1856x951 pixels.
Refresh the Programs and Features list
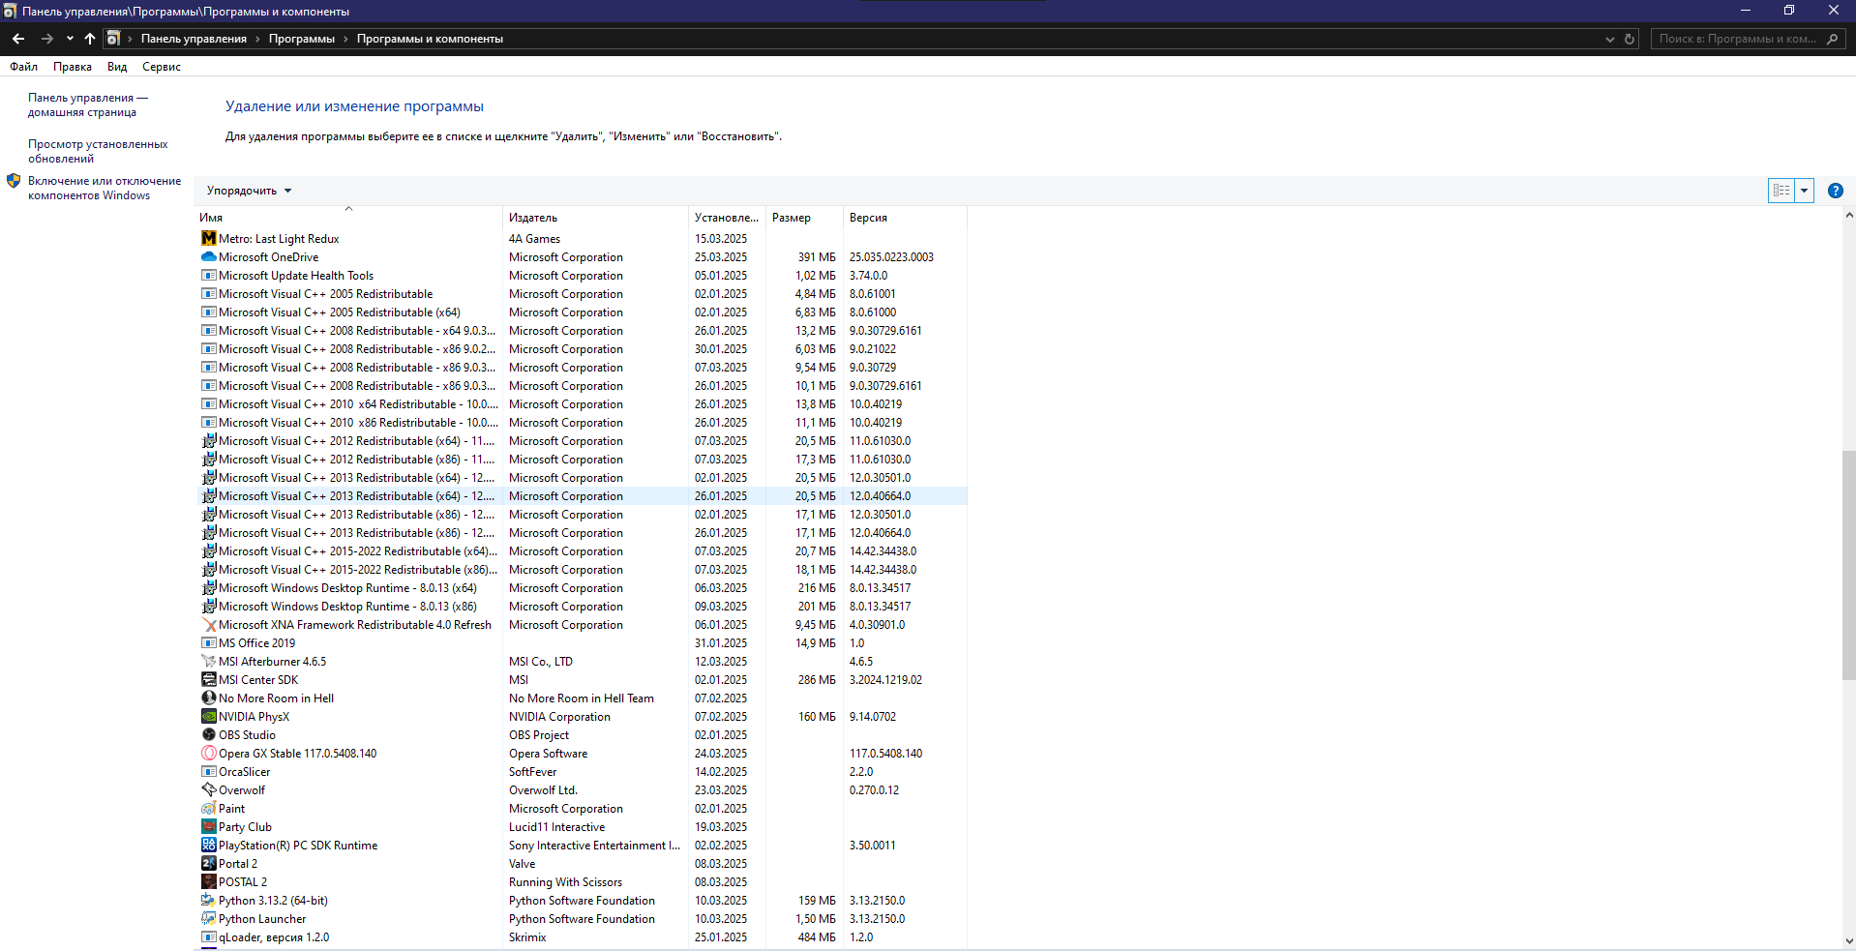click(1630, 39)
